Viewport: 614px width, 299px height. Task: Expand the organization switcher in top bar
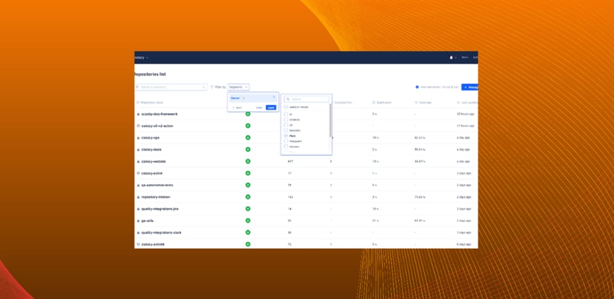point(141,58)
